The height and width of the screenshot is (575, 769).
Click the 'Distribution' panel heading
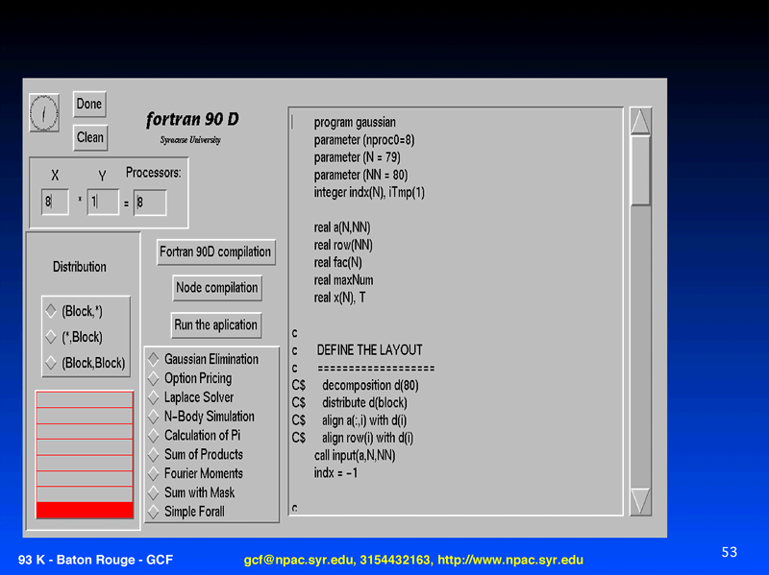[x=80, y=267]
